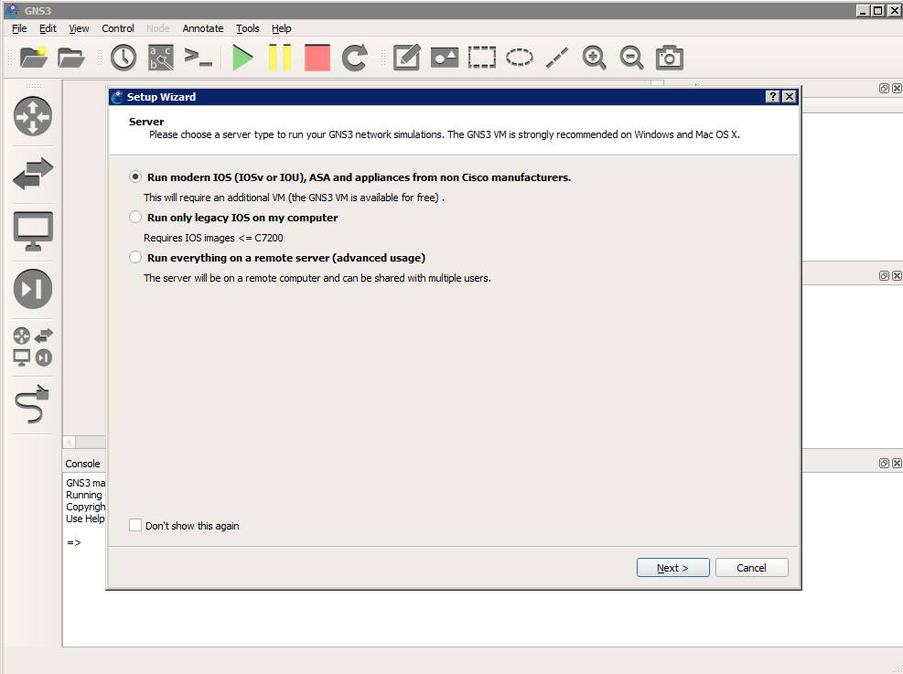Click the console prompt input area
The image size is (903, 674).
coord(74,543)
